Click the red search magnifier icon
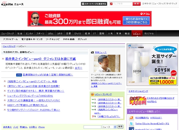The width and height of the screenshot is (179, 130). pyautogui.click(x=111, y=4)
